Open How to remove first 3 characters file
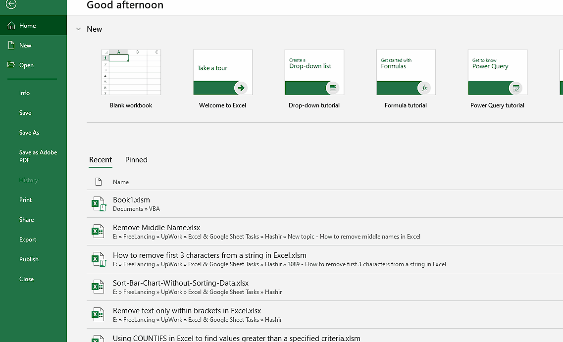Viewport: 563px width, 342px height. [x=325, y=259]
